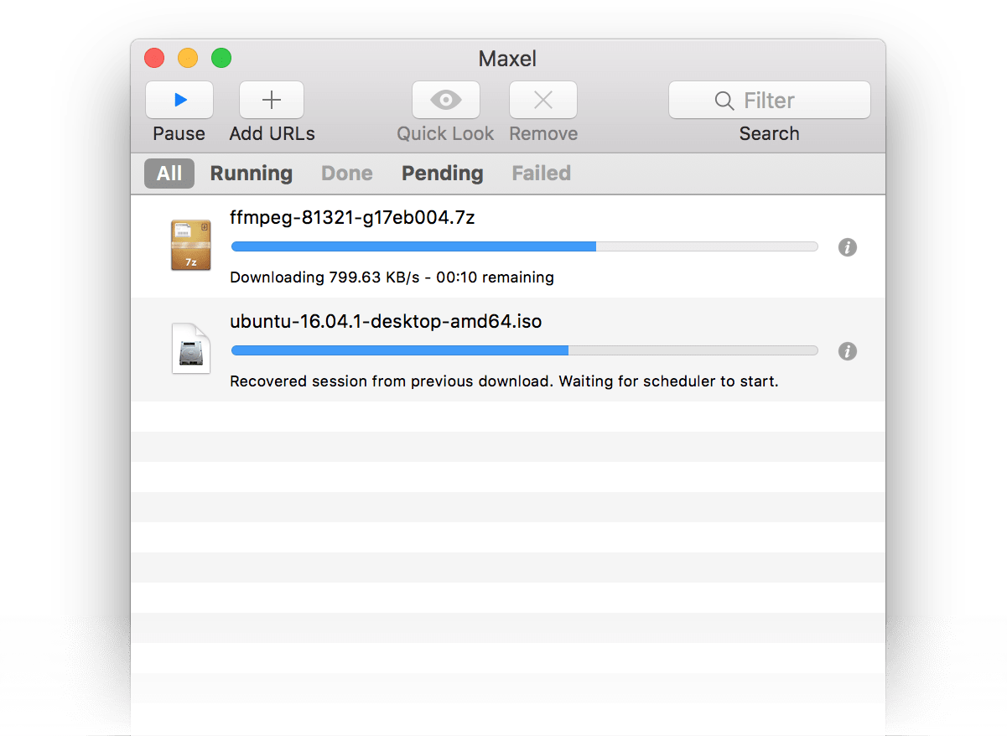The width and height of the screenshot is (1007, 736).
Task: Click the Quick Look eye icon
Action: click(x=445, y=99)
